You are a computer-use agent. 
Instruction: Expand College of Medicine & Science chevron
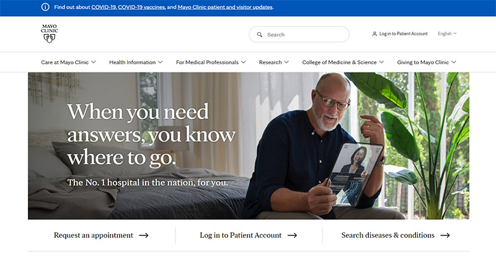click(381, 63)
